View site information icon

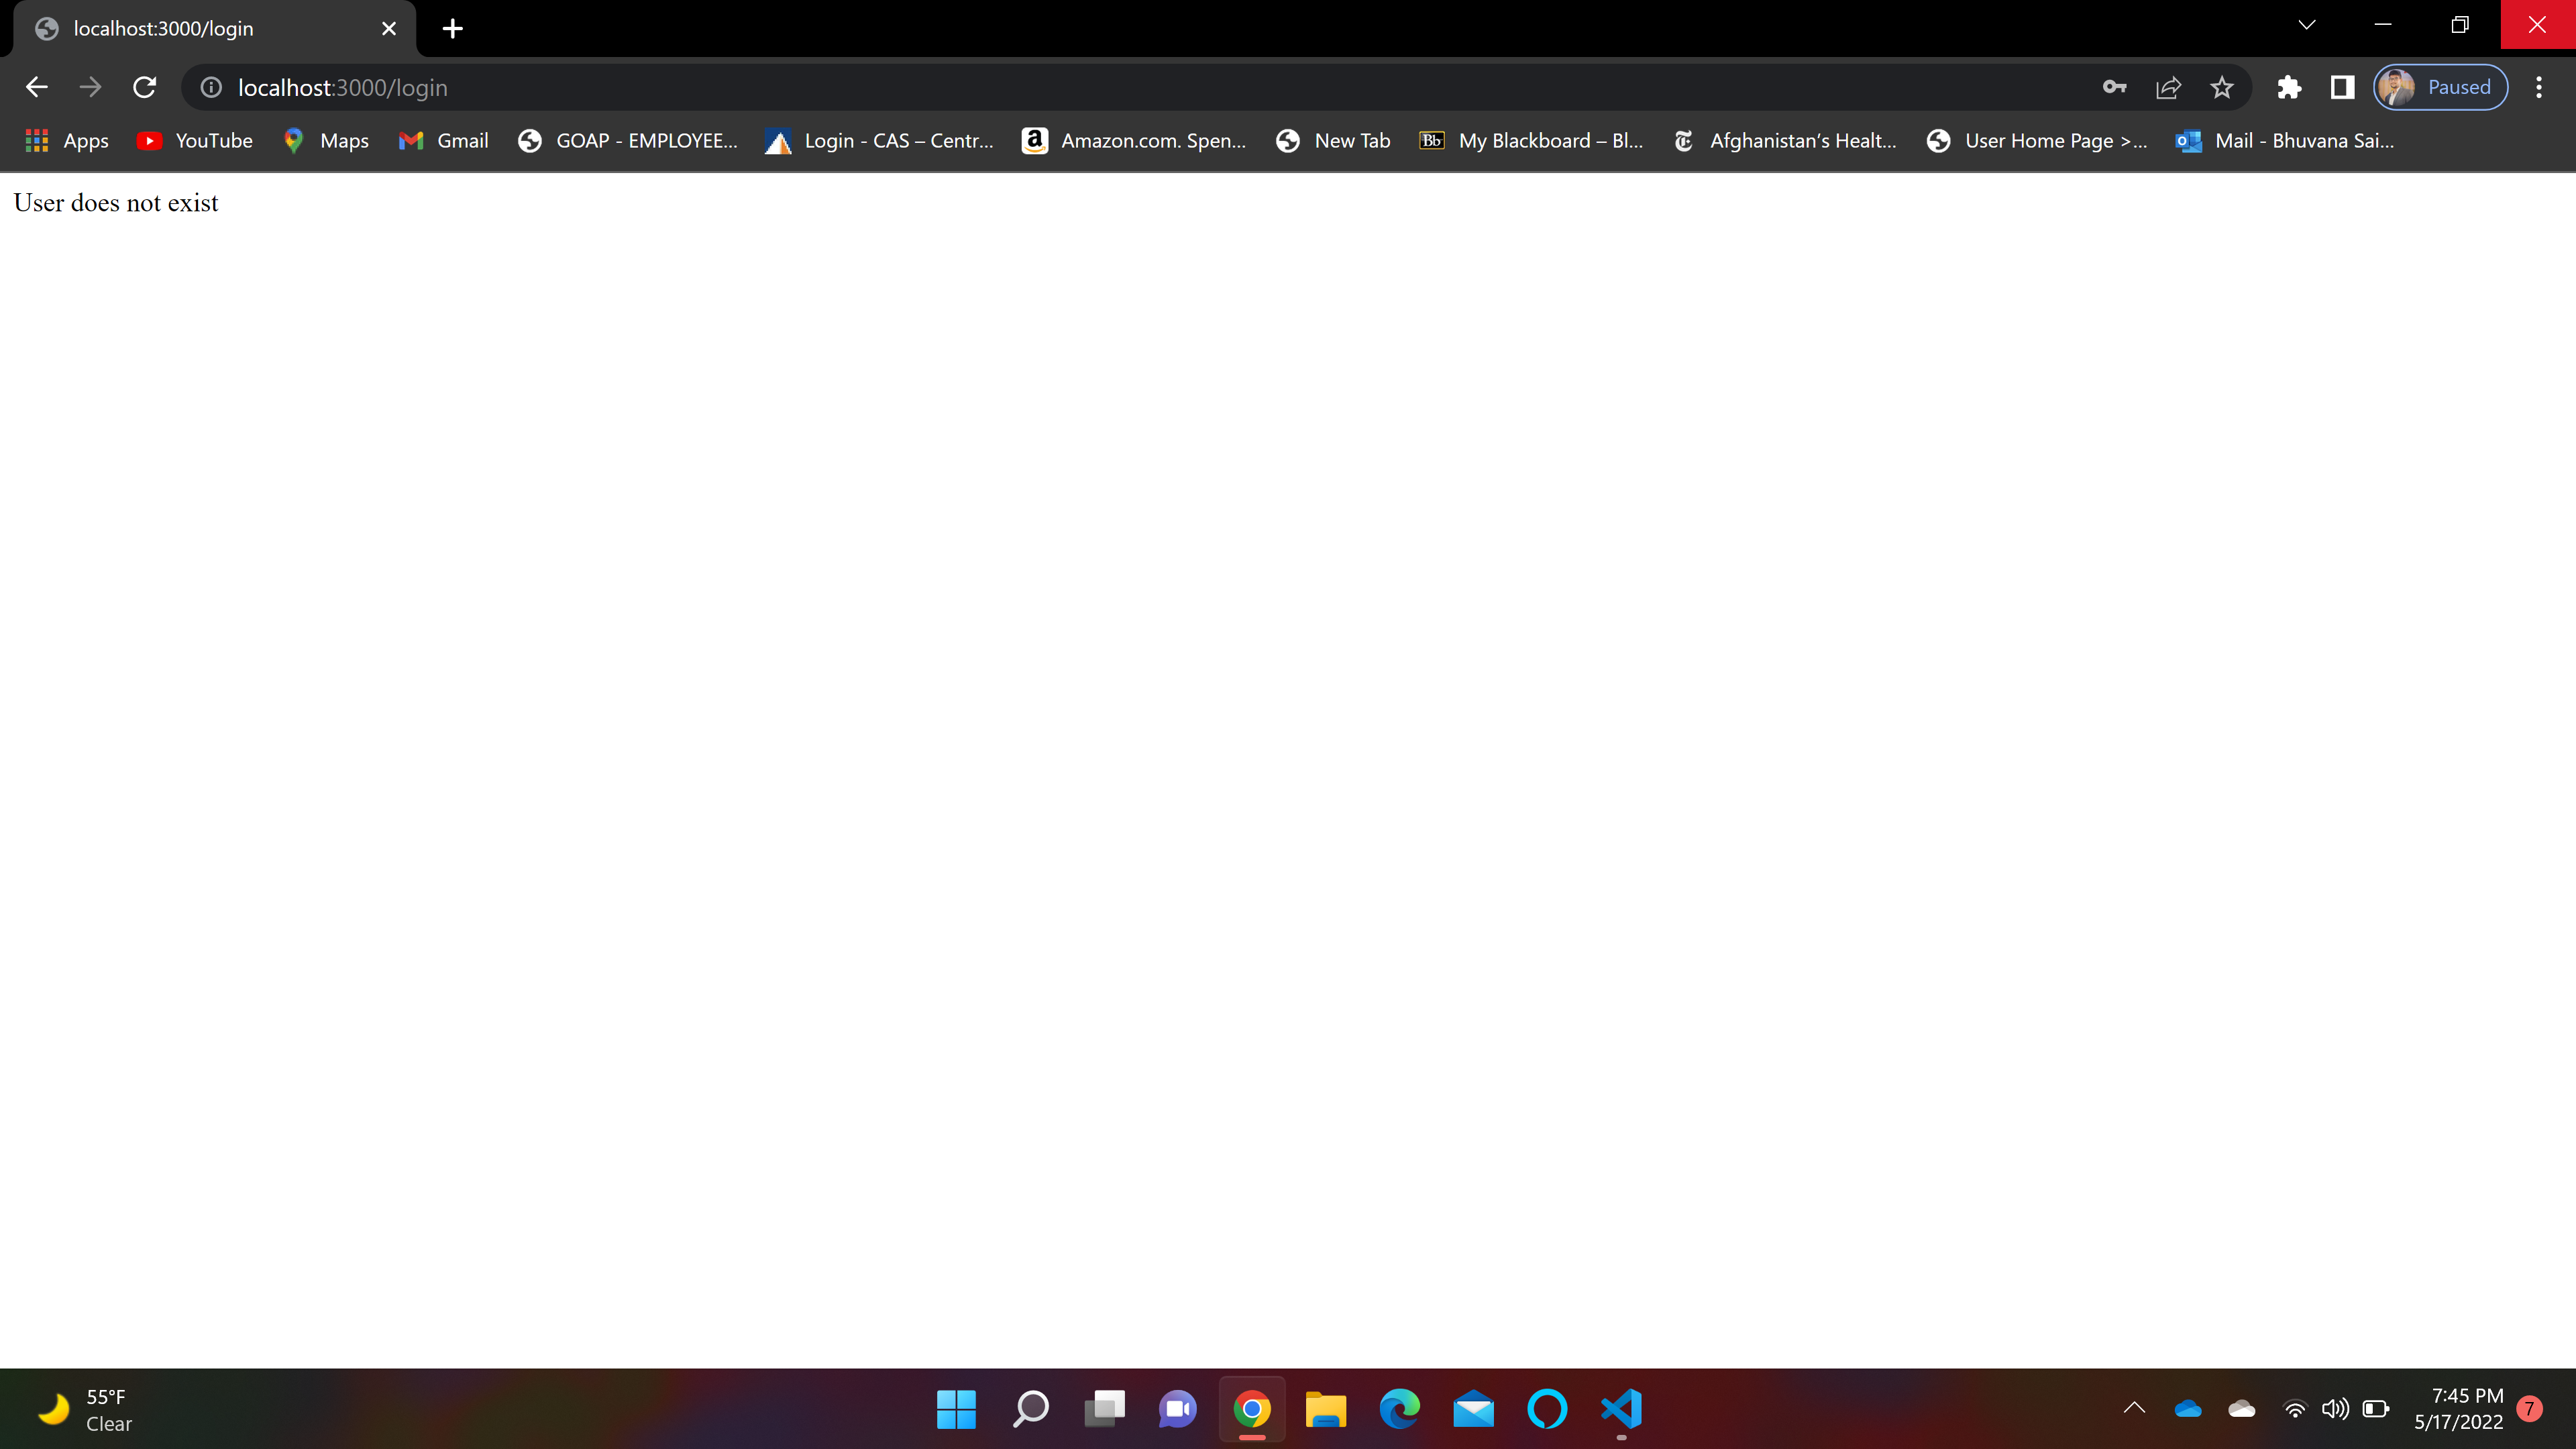pos(211,88)
